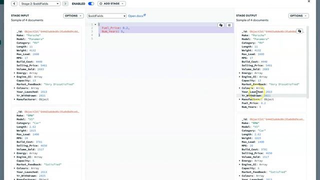Click the STAGE OUTPUT heading

246,15
